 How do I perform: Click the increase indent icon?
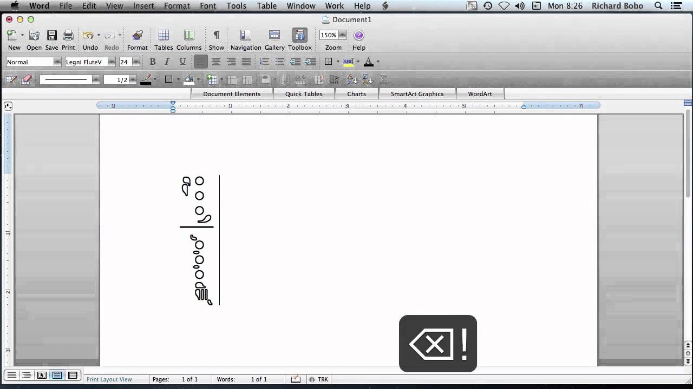(x=310, y=62)
